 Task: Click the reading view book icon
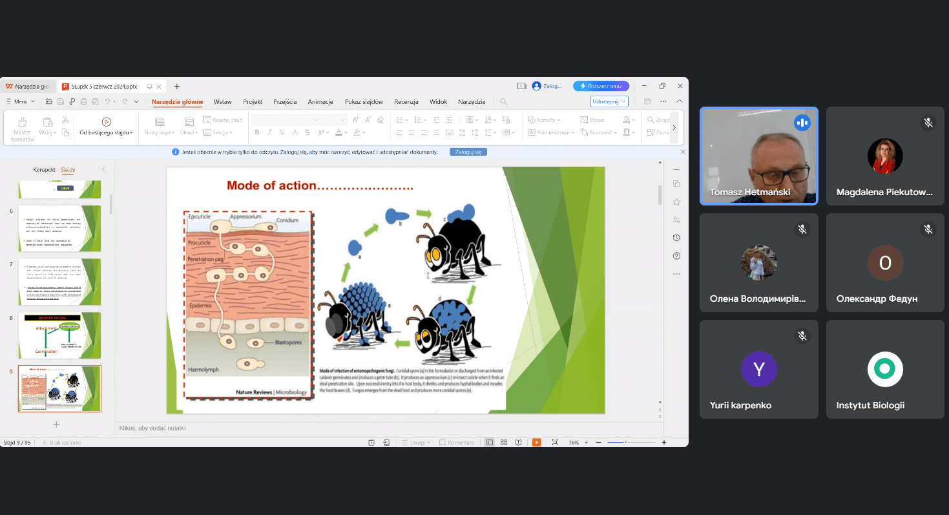[519, 443]
